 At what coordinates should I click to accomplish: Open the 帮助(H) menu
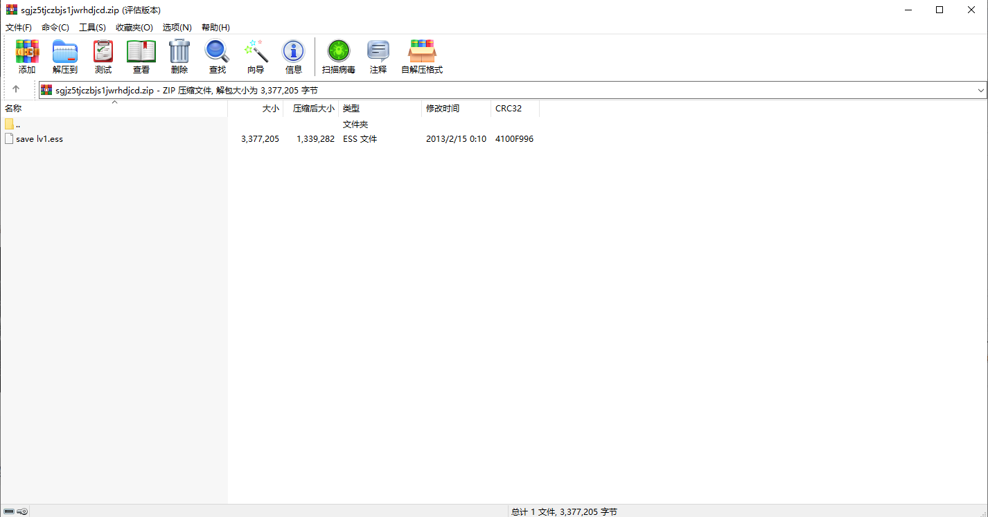215,27
